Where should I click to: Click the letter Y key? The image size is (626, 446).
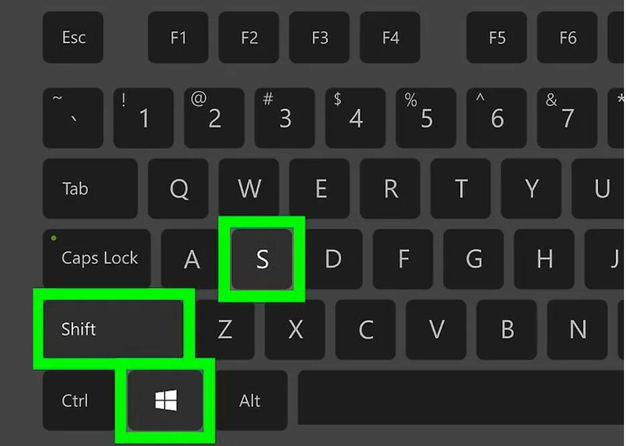coord(532,188)
